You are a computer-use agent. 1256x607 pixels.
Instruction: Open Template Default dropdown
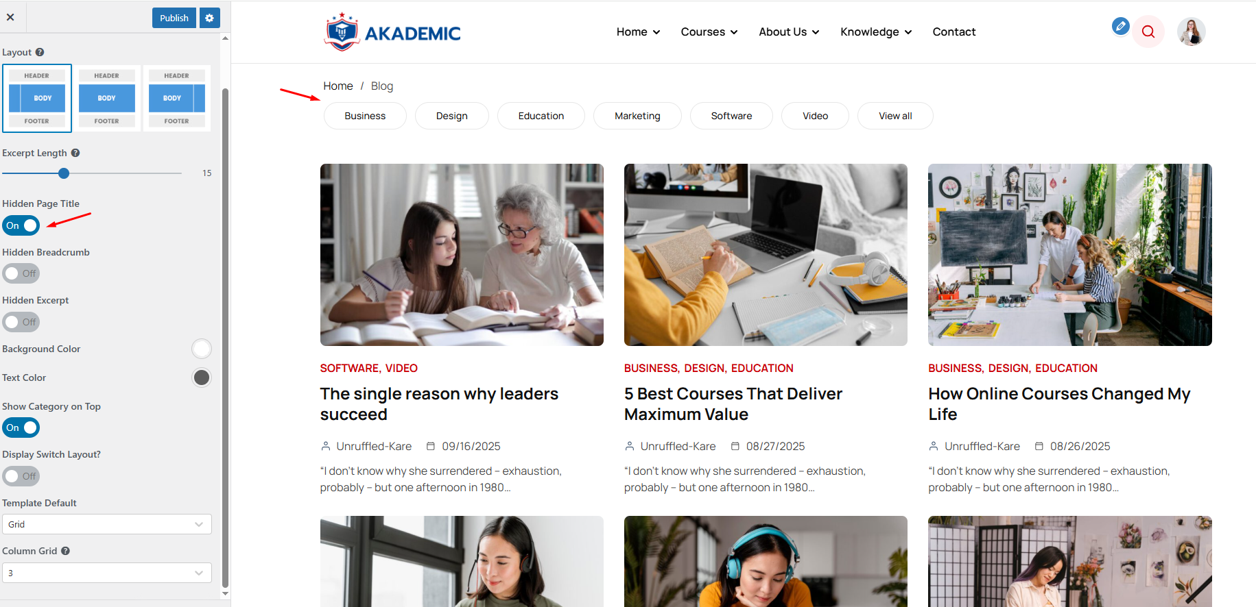click(x=107, y=524)
